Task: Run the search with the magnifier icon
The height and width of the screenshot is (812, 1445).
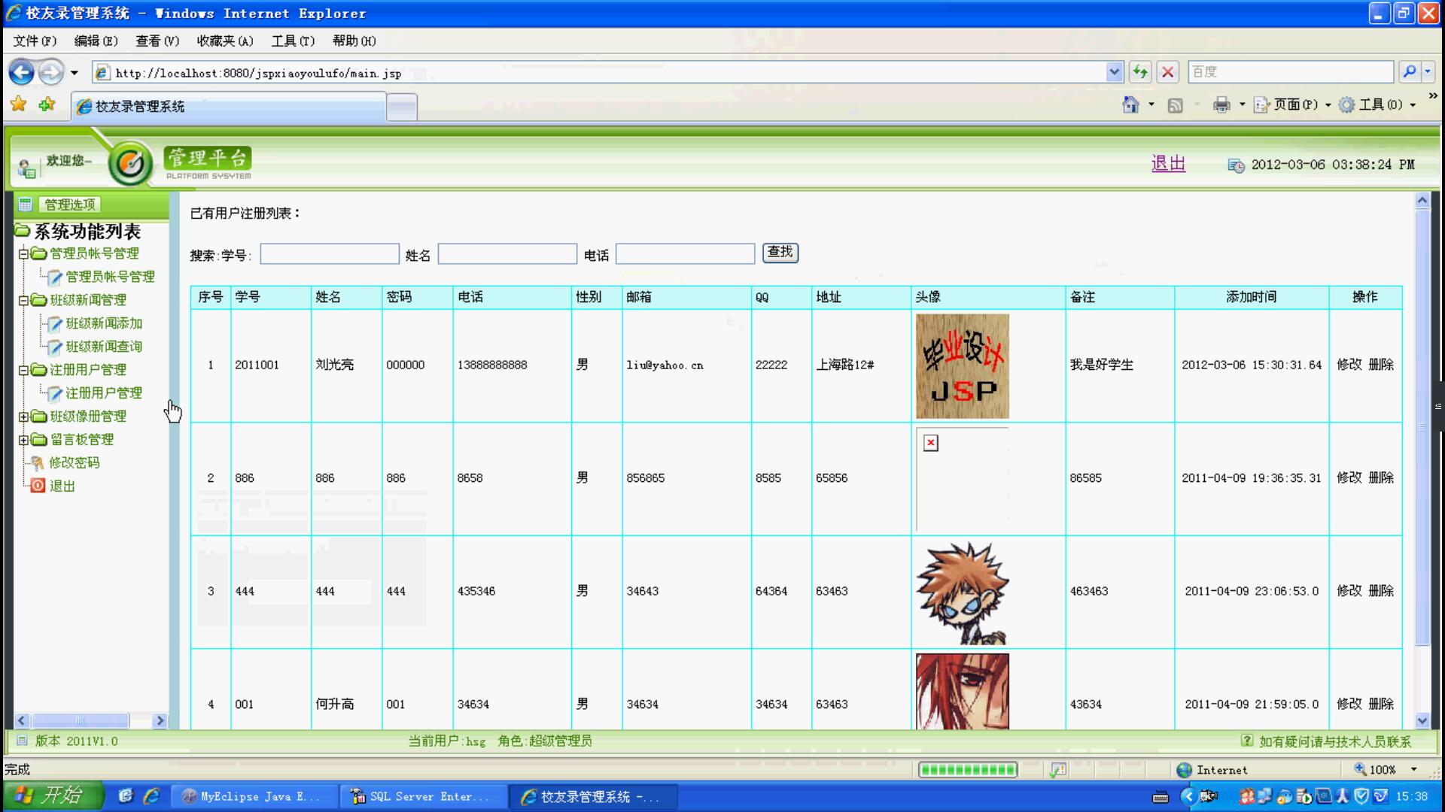Action: pos(1409,72)
